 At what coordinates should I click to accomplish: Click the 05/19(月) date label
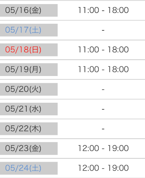click(x=23, y=69)
